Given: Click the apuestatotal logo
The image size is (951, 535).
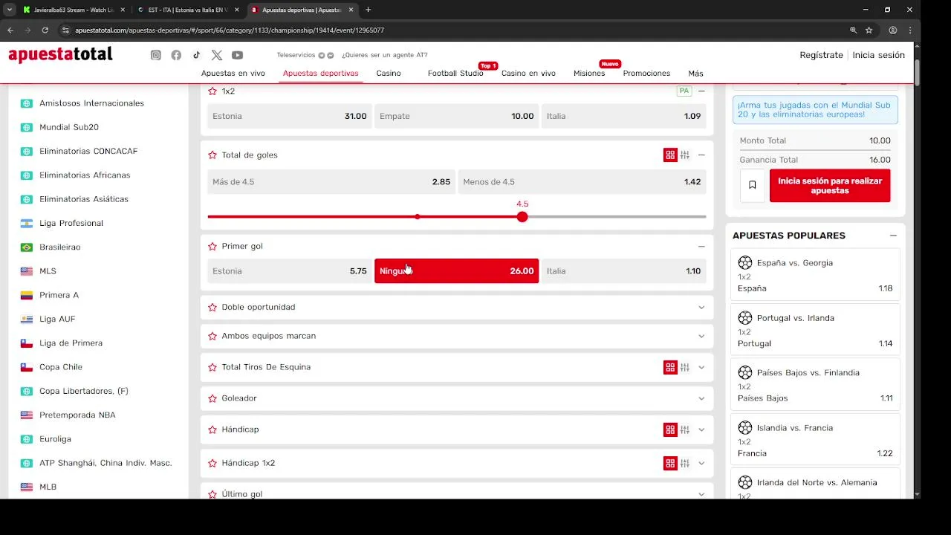Looking at the screenshot, I should coord(60,54).
